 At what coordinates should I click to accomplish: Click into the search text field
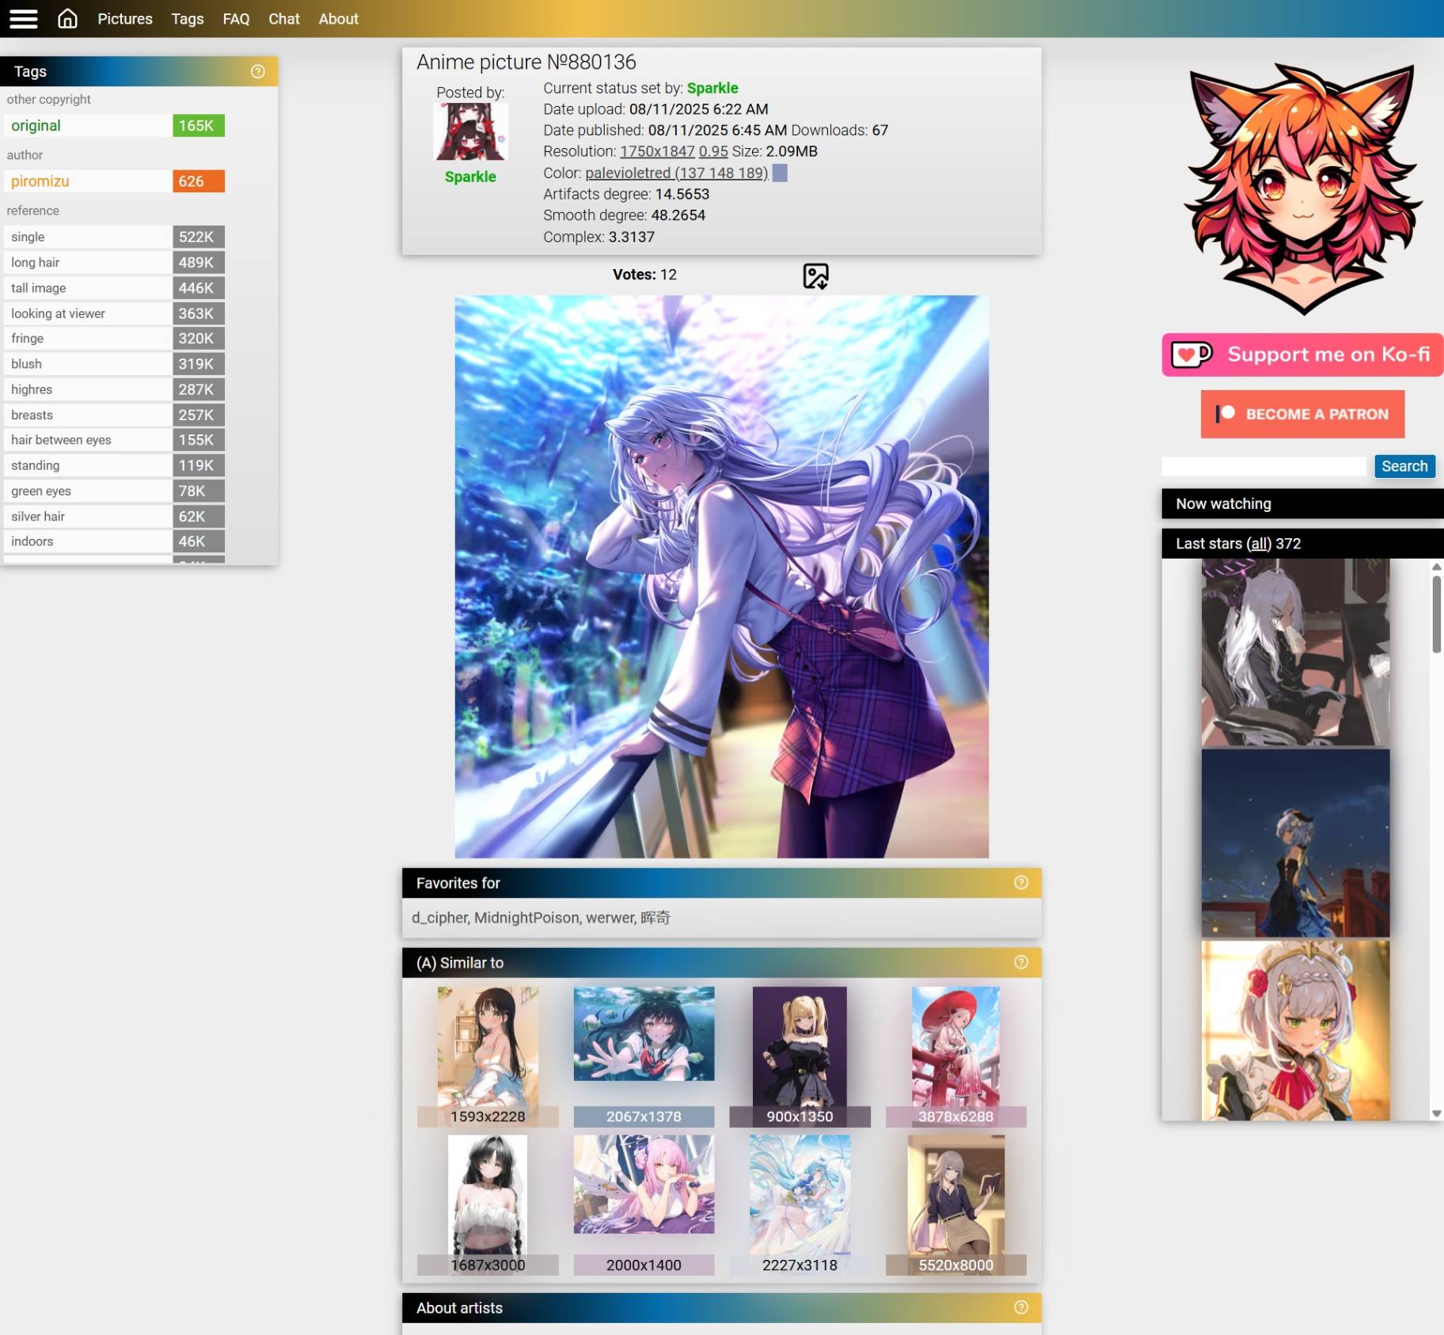(x=1263, y=466)
